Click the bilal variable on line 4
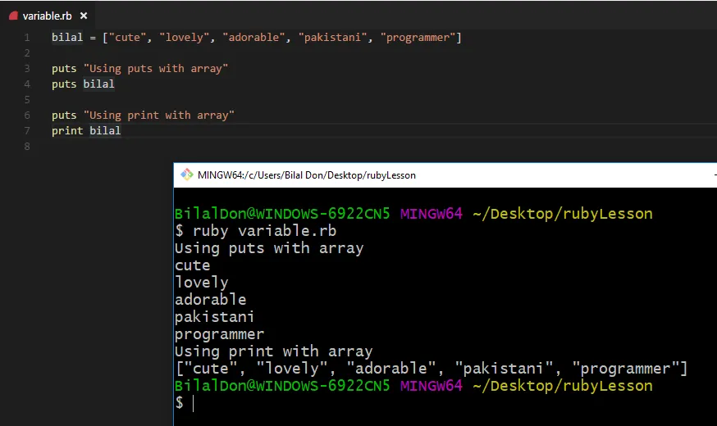Screen dimensions: 717x426 click(x=98, y=84)
